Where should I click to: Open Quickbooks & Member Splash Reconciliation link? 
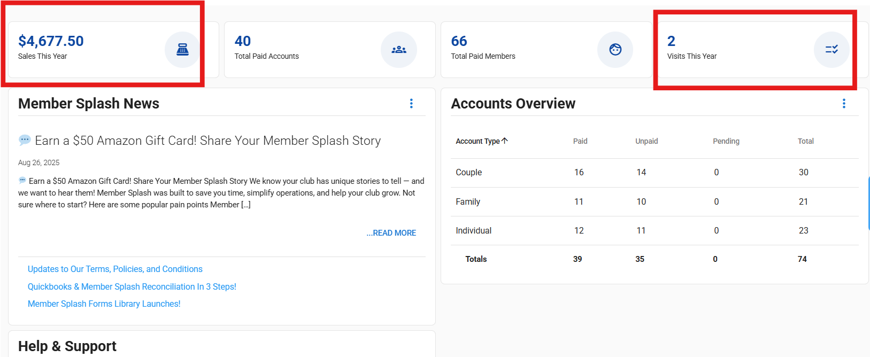click(x=132, y=287)
